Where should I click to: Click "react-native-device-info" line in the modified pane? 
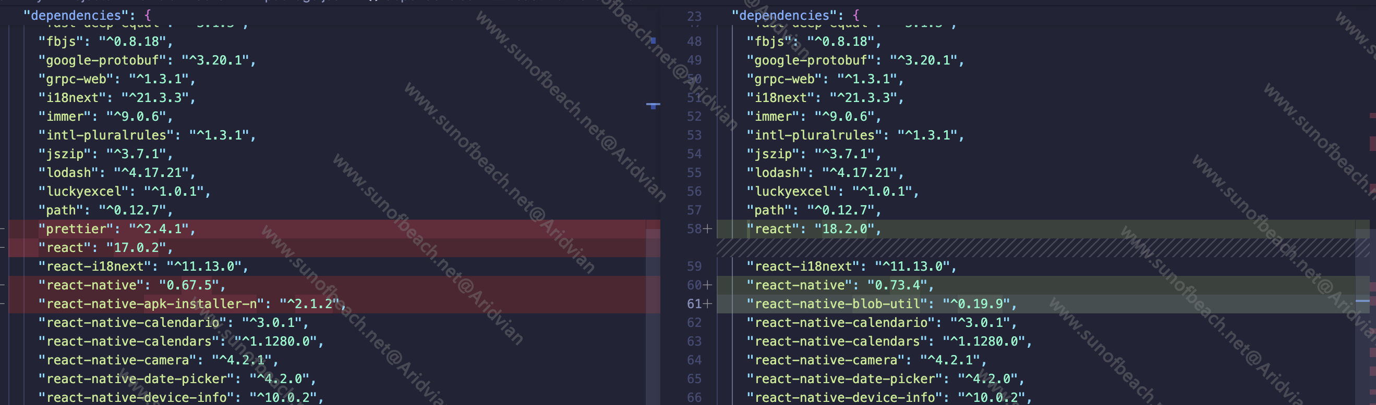coord(889,398)
